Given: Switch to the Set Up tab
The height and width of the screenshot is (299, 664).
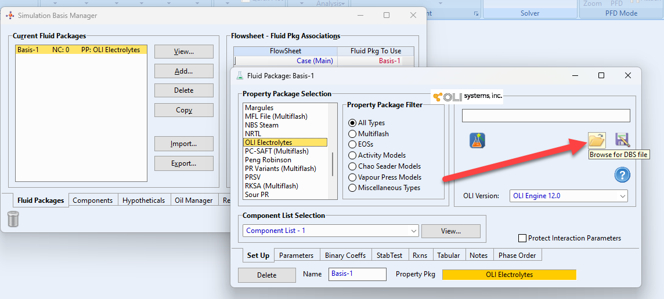Looking at the screenshot, I should 258,256.
